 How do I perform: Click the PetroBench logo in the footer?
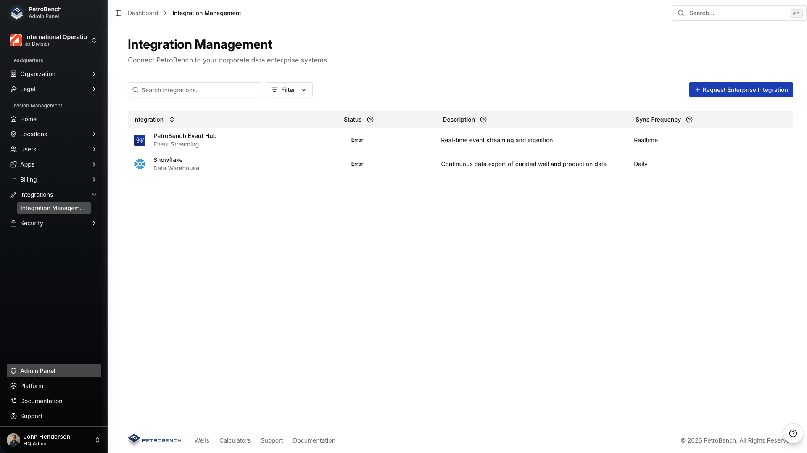coord(154,440)
